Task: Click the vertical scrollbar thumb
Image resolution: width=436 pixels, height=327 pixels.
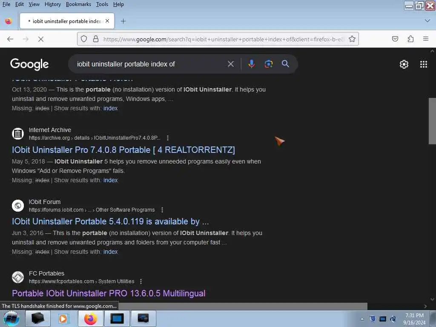Action: coord(432,121)
